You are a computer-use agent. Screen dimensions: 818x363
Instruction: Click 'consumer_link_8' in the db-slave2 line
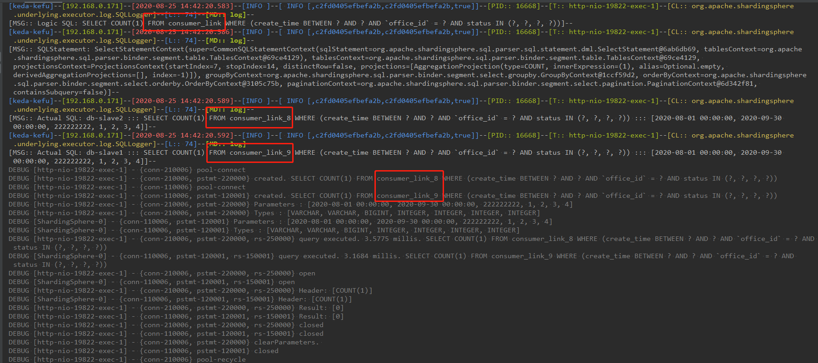(x=260, y=118)
